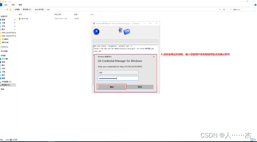
Task: Close the Git Command Progress window
Action: 157,23
